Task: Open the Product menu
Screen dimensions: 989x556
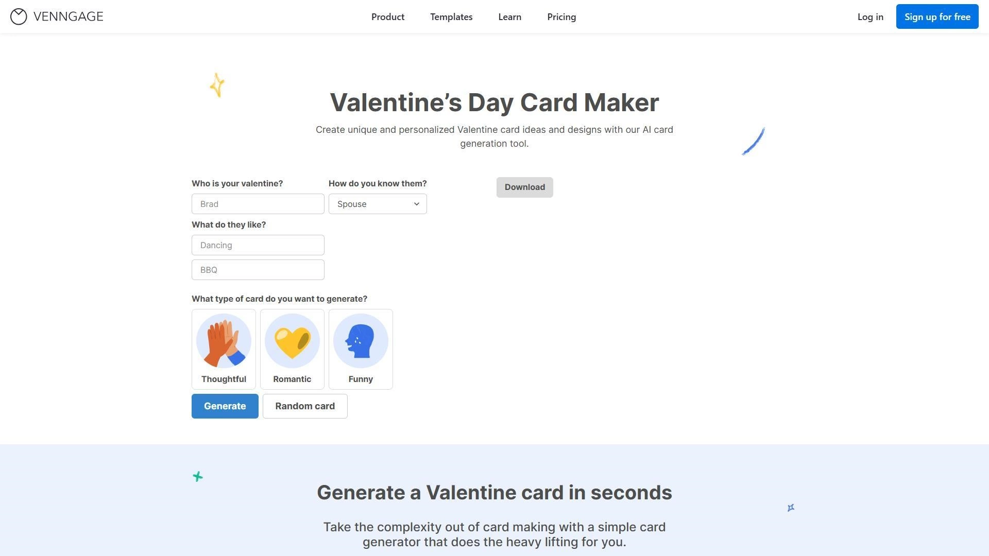Action: point(388,17)
